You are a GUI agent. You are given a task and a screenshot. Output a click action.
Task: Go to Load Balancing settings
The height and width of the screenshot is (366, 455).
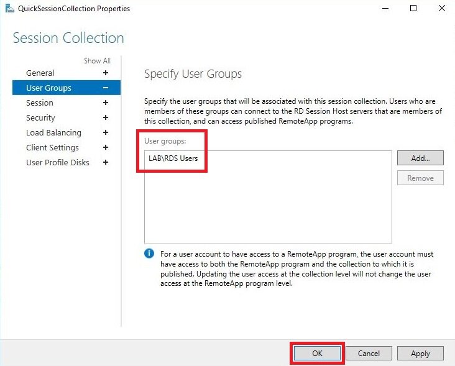pos(53,133)
